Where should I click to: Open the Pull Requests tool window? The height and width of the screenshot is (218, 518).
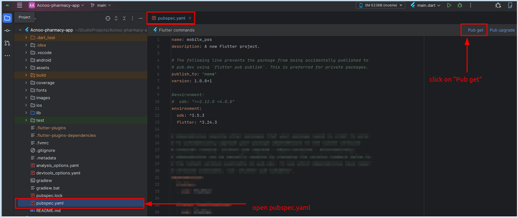tap(7, 43)
